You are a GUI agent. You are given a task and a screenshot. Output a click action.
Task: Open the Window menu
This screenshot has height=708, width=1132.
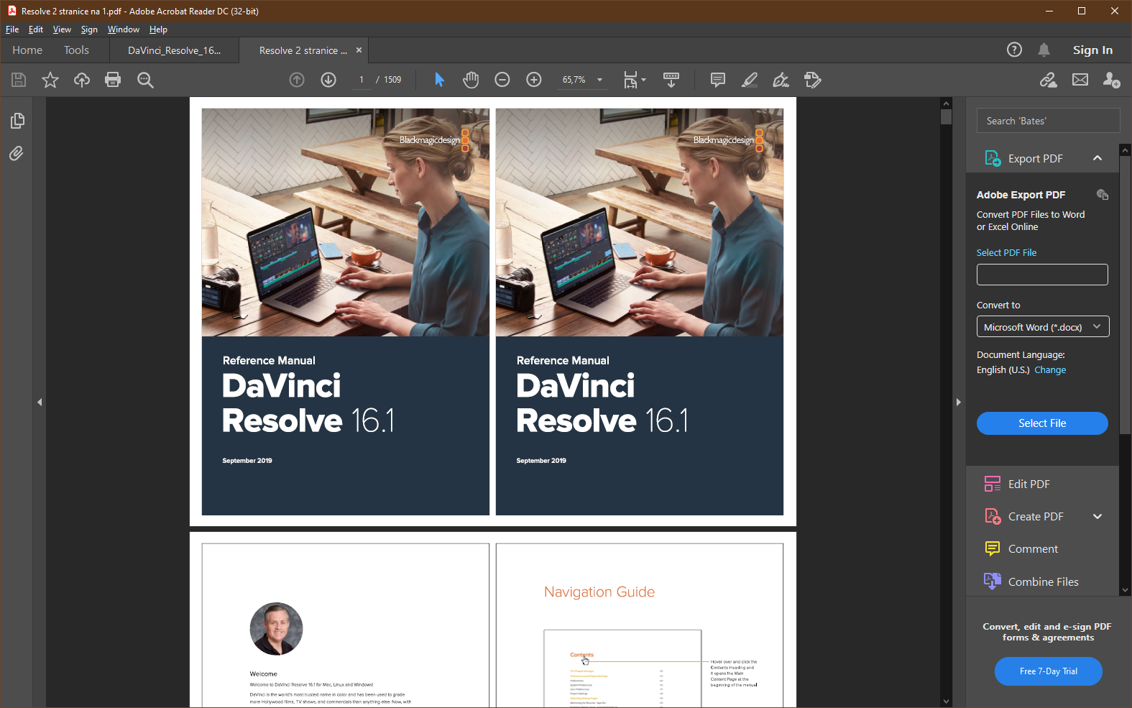point(123,29)
